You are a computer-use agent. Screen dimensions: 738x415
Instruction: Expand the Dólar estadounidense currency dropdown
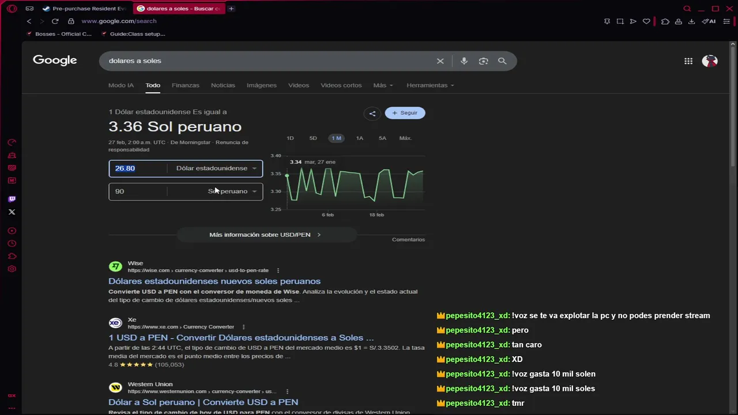pos(216,168)
